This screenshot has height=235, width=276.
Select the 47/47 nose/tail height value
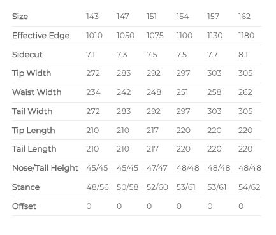tap(157, 168)
